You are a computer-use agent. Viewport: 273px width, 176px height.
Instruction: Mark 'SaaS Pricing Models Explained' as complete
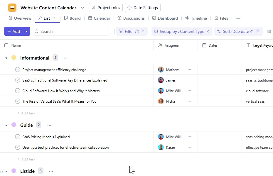pos(18,137)
